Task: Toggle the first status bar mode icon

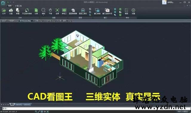Action: click(36, 112)
